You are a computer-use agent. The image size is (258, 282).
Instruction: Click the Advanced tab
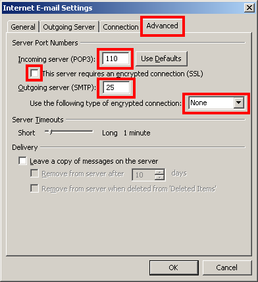(x=163, y=26)
